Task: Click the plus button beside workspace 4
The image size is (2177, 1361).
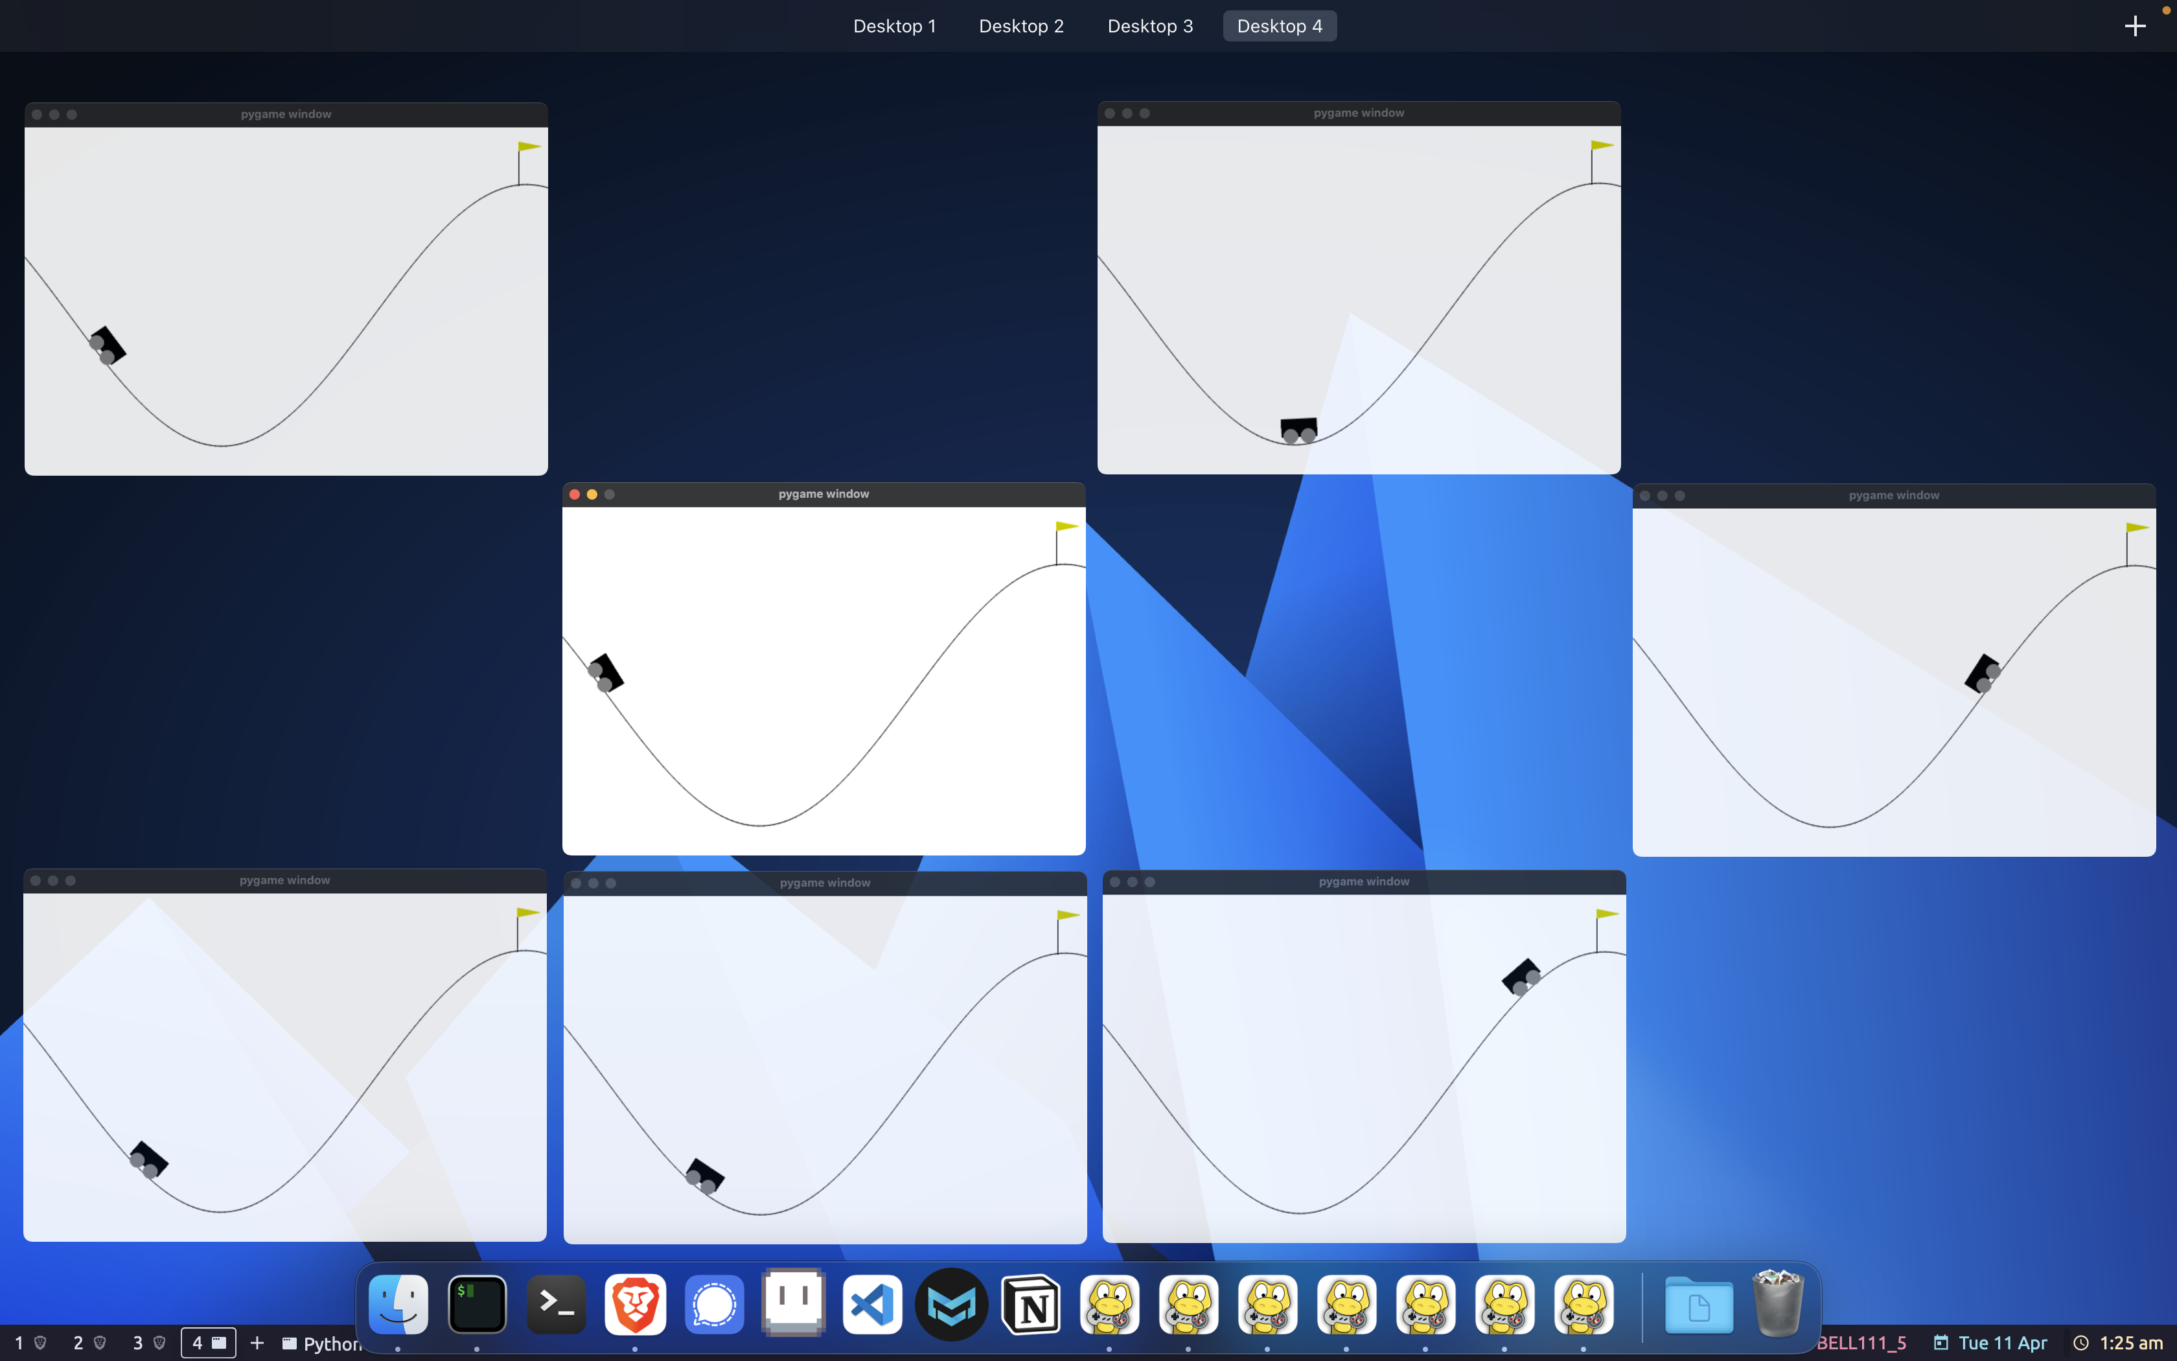Action: (257, 1343)
